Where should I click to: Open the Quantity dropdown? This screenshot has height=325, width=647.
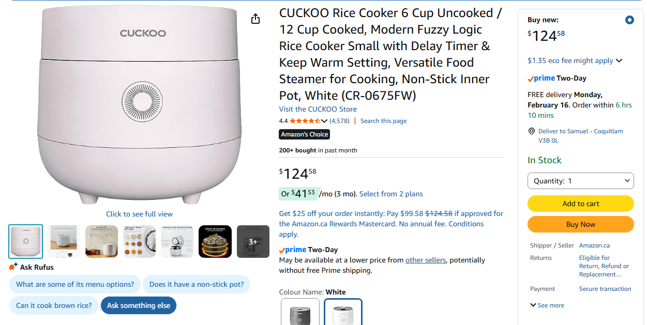[580, 181]
